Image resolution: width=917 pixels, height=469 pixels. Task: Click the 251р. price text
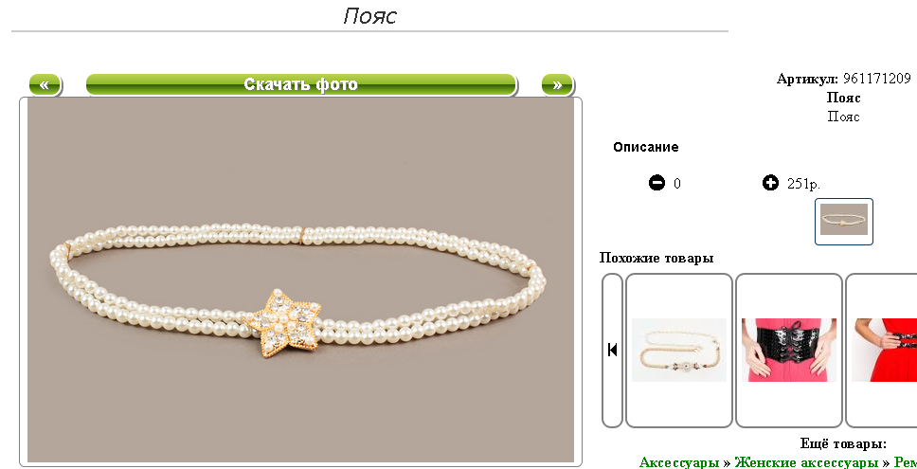point(803,184)
